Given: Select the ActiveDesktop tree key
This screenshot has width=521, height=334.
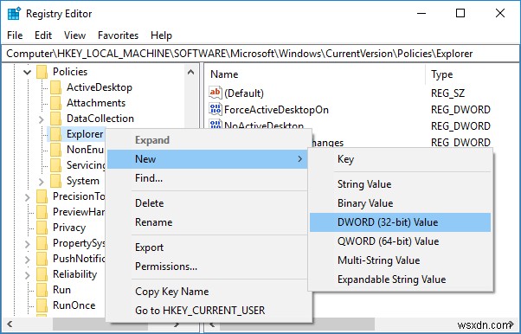Looking at the screenshot, I should [x=100, y=87].
